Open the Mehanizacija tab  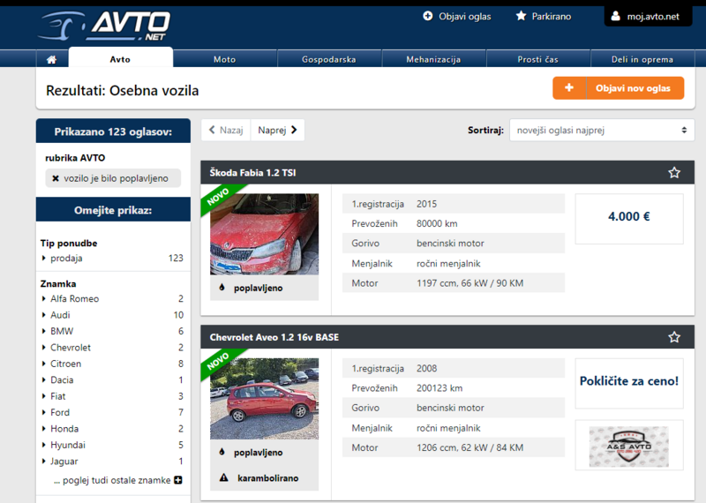tap(433, 59)
